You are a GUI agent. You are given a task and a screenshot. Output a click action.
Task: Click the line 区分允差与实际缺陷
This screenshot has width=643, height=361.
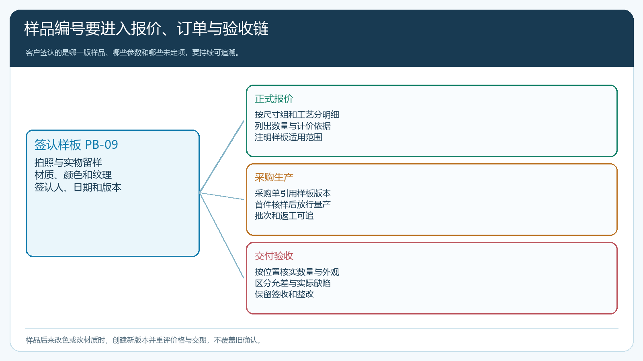tap(293, 283)
